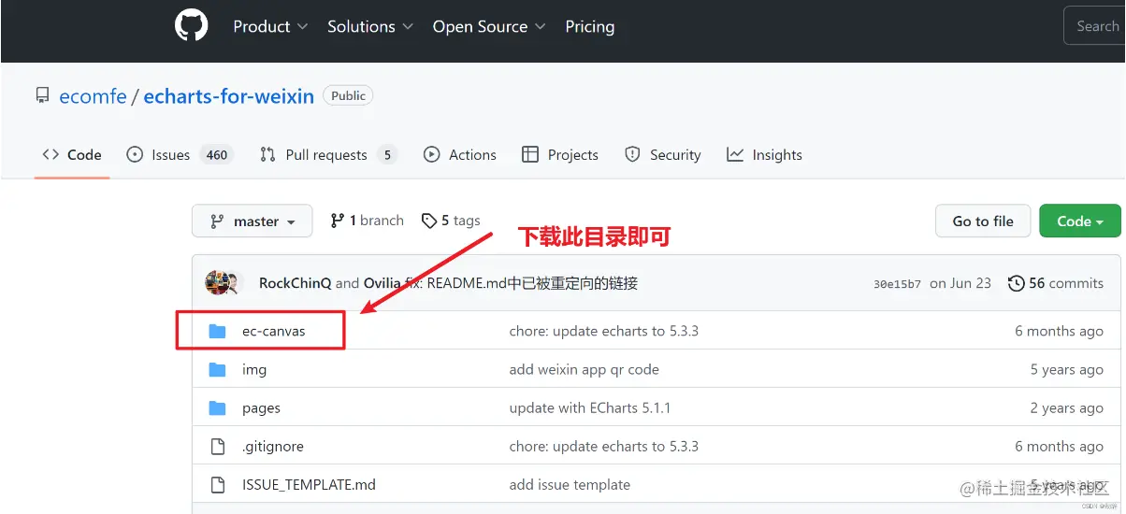This screenshot has width=1126, height=514.
Task: Click the ISSUE_TEMPLATE.md file icon
Action: pyautogui.click(x=217, y=484)
